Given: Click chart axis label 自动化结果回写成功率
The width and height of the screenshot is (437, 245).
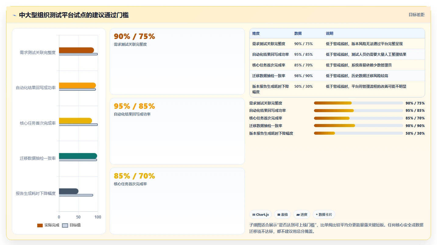Looking at the screenshot, I should coord(36,88).
